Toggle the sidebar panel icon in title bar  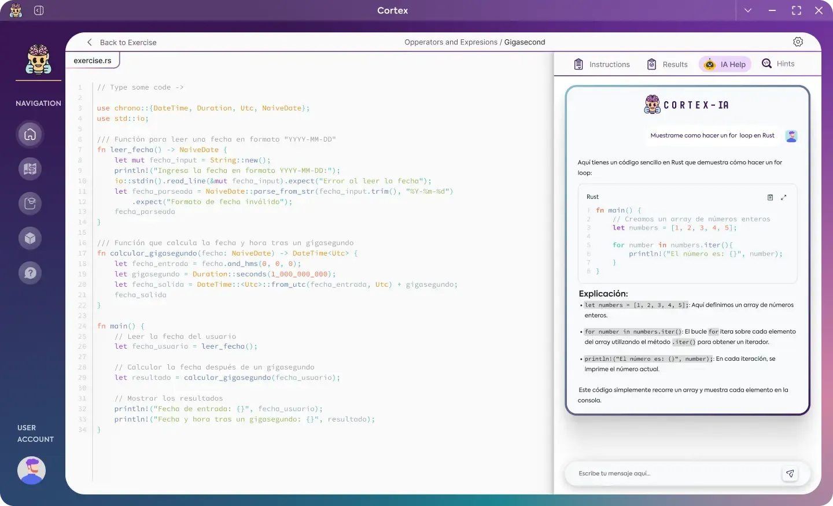[x=39, y=10]
